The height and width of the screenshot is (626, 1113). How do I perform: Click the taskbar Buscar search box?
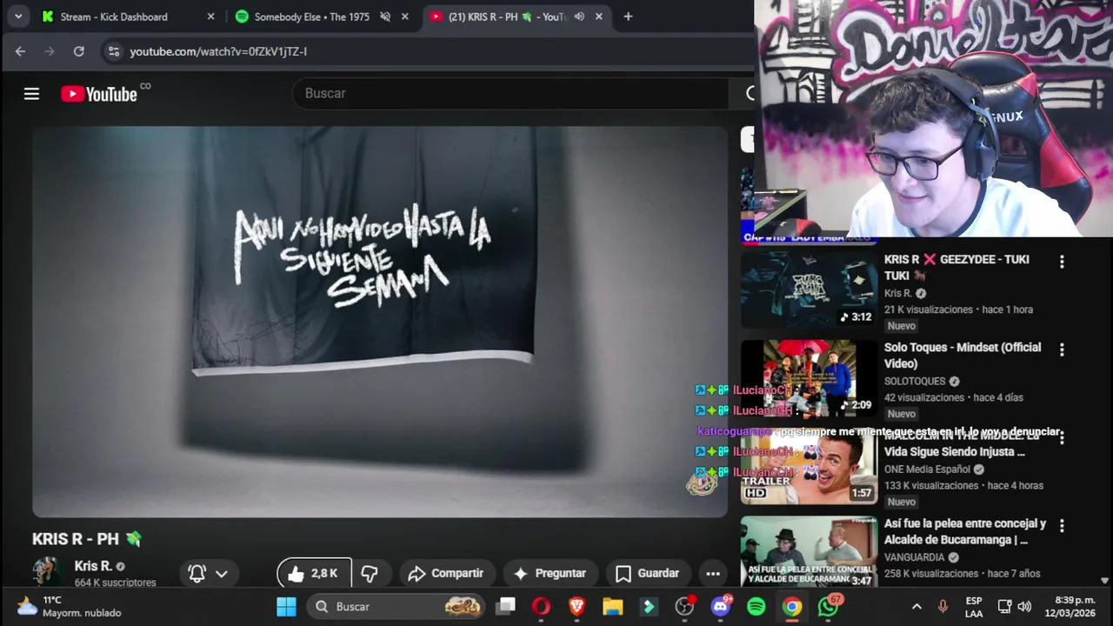397,606
